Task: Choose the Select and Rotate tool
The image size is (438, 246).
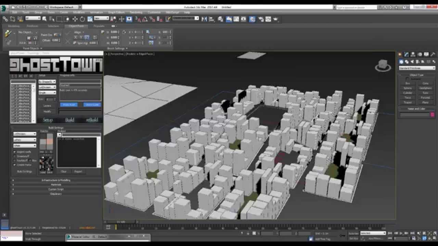Action: 82,19
